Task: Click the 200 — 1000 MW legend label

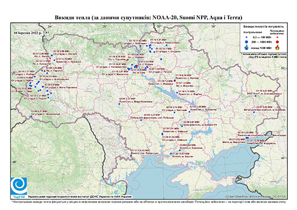Action: [262, 42]
